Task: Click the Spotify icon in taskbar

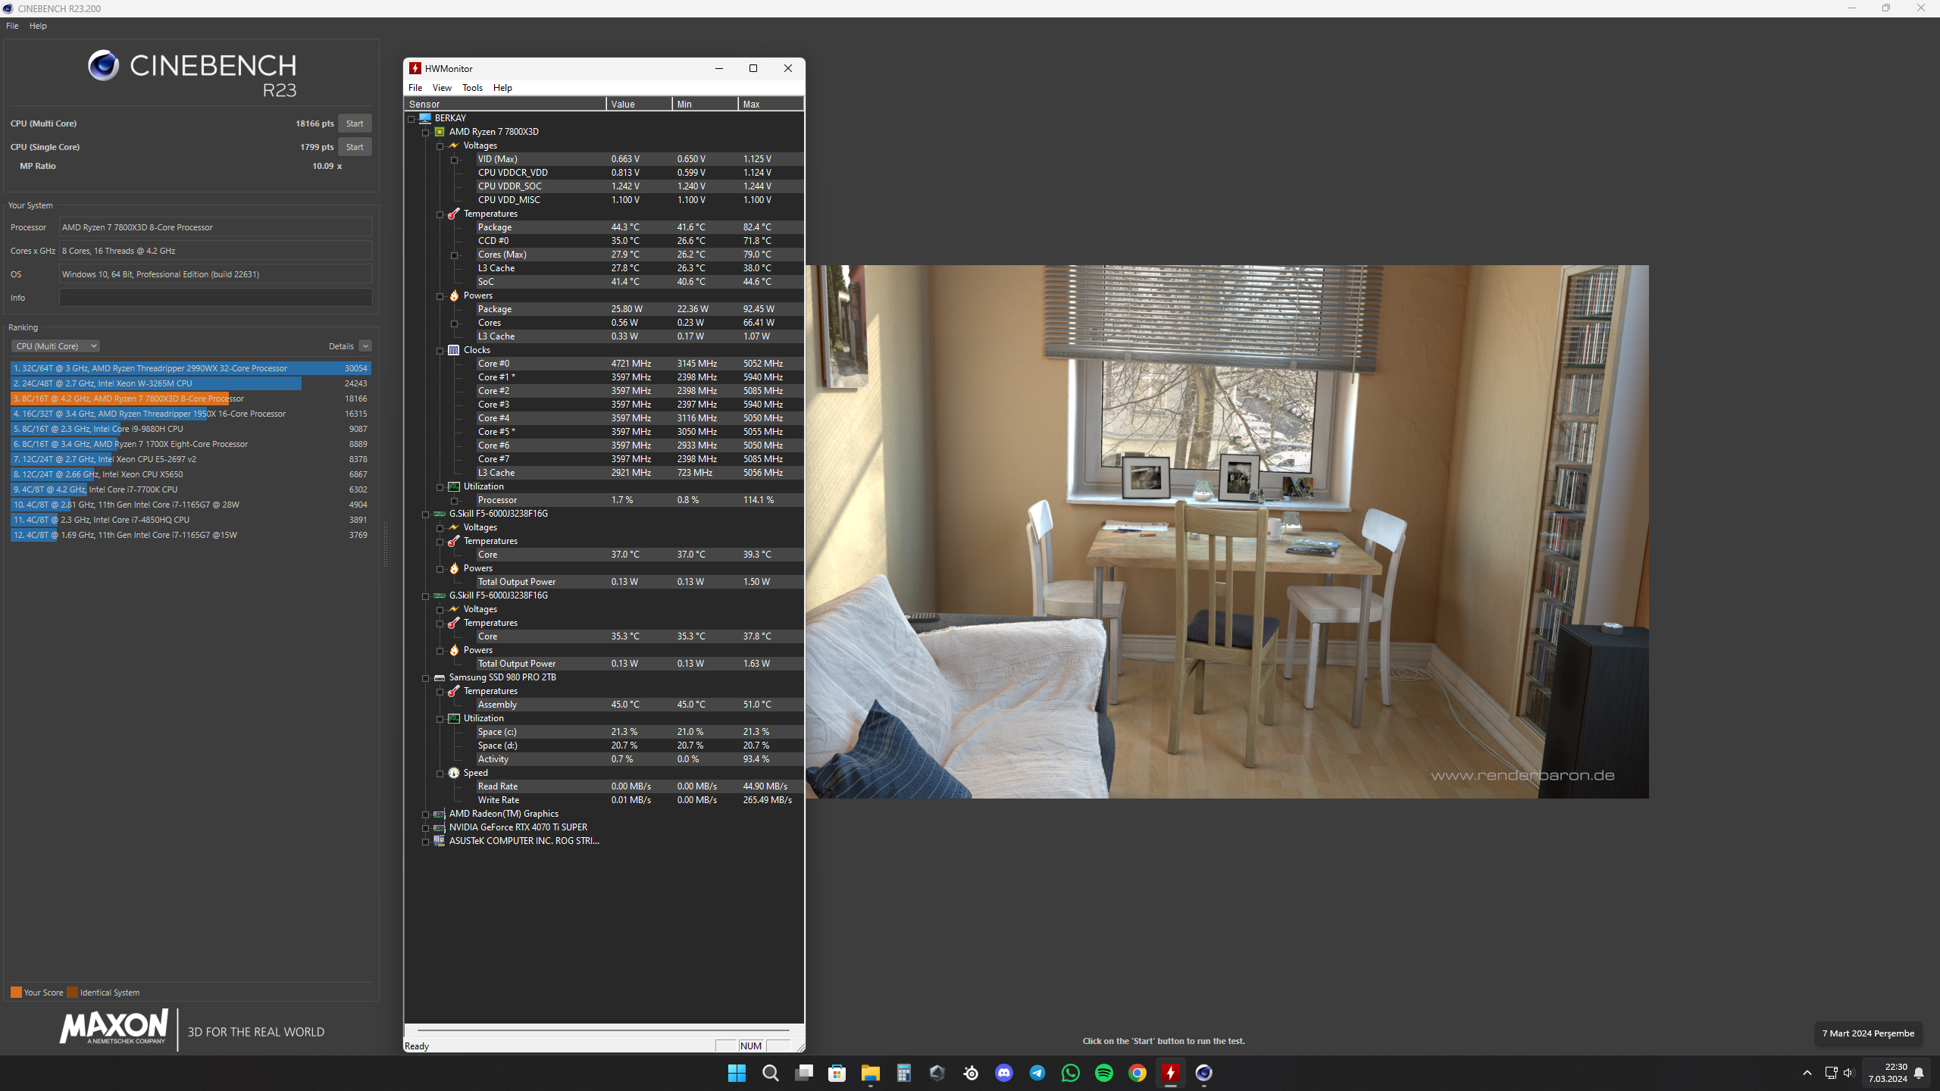Action: pos(1103,1073)
